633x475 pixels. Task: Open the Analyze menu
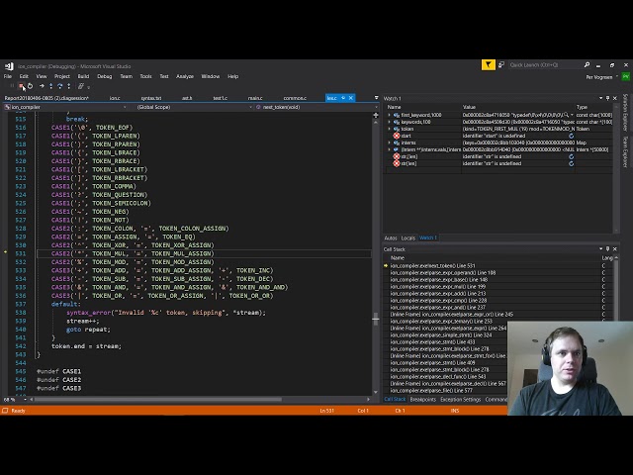tap(185, 76)
